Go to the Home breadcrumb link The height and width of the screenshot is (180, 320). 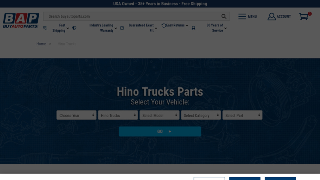41,44
